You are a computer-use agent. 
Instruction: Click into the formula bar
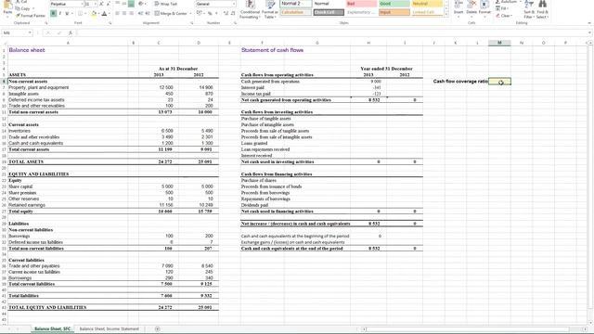[331, 33]
